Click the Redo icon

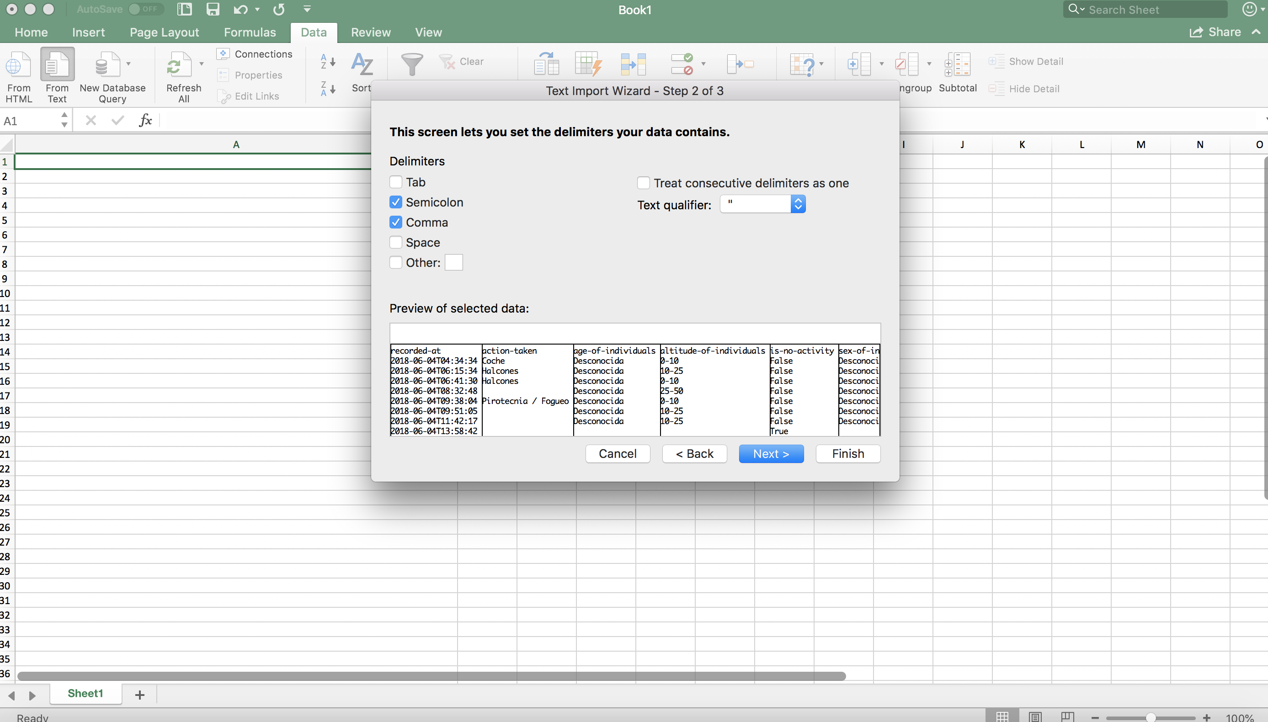coord(279,10)
